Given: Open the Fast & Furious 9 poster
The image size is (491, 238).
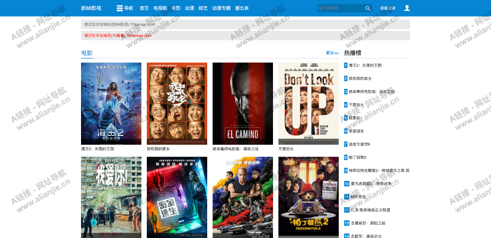Looking at the screenshot, I should 243,197.
